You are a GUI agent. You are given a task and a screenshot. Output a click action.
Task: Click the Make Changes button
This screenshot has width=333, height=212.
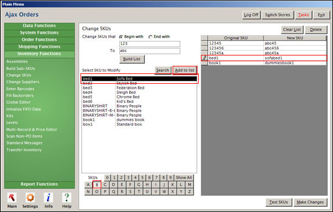pos(310,202)
